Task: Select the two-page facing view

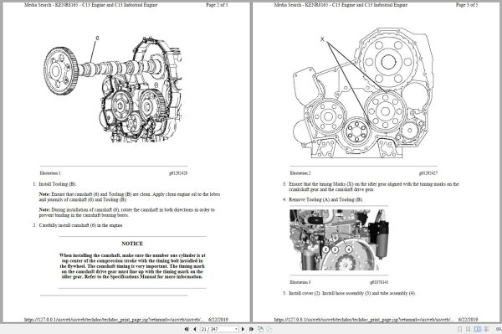Action: (x=478, y=329)
